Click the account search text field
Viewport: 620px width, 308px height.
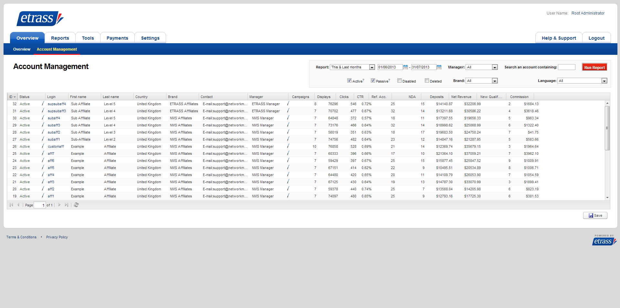pyautogui.click(x=566, y=67)
